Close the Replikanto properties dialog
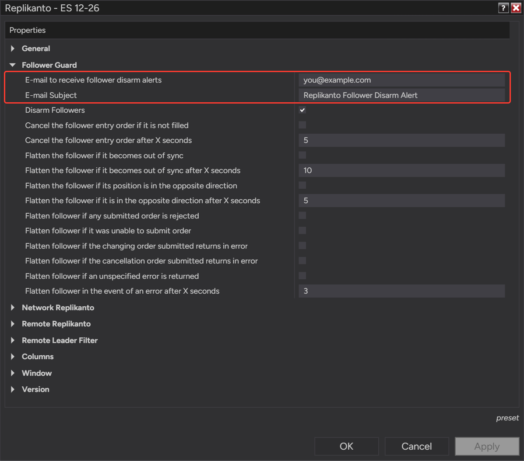The image size is (524, 461). (x=516, y=8)
